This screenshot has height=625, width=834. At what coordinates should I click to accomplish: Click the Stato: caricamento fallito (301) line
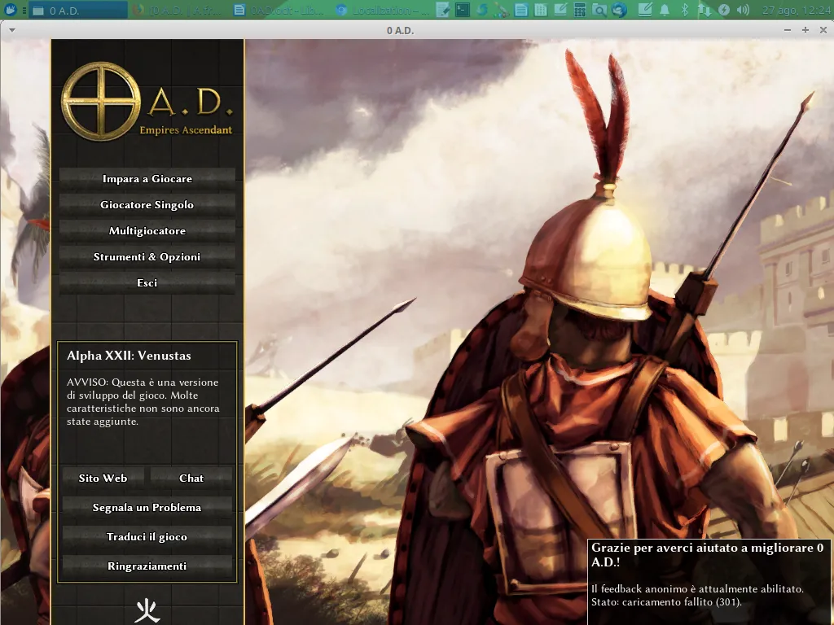click(666, 602)
